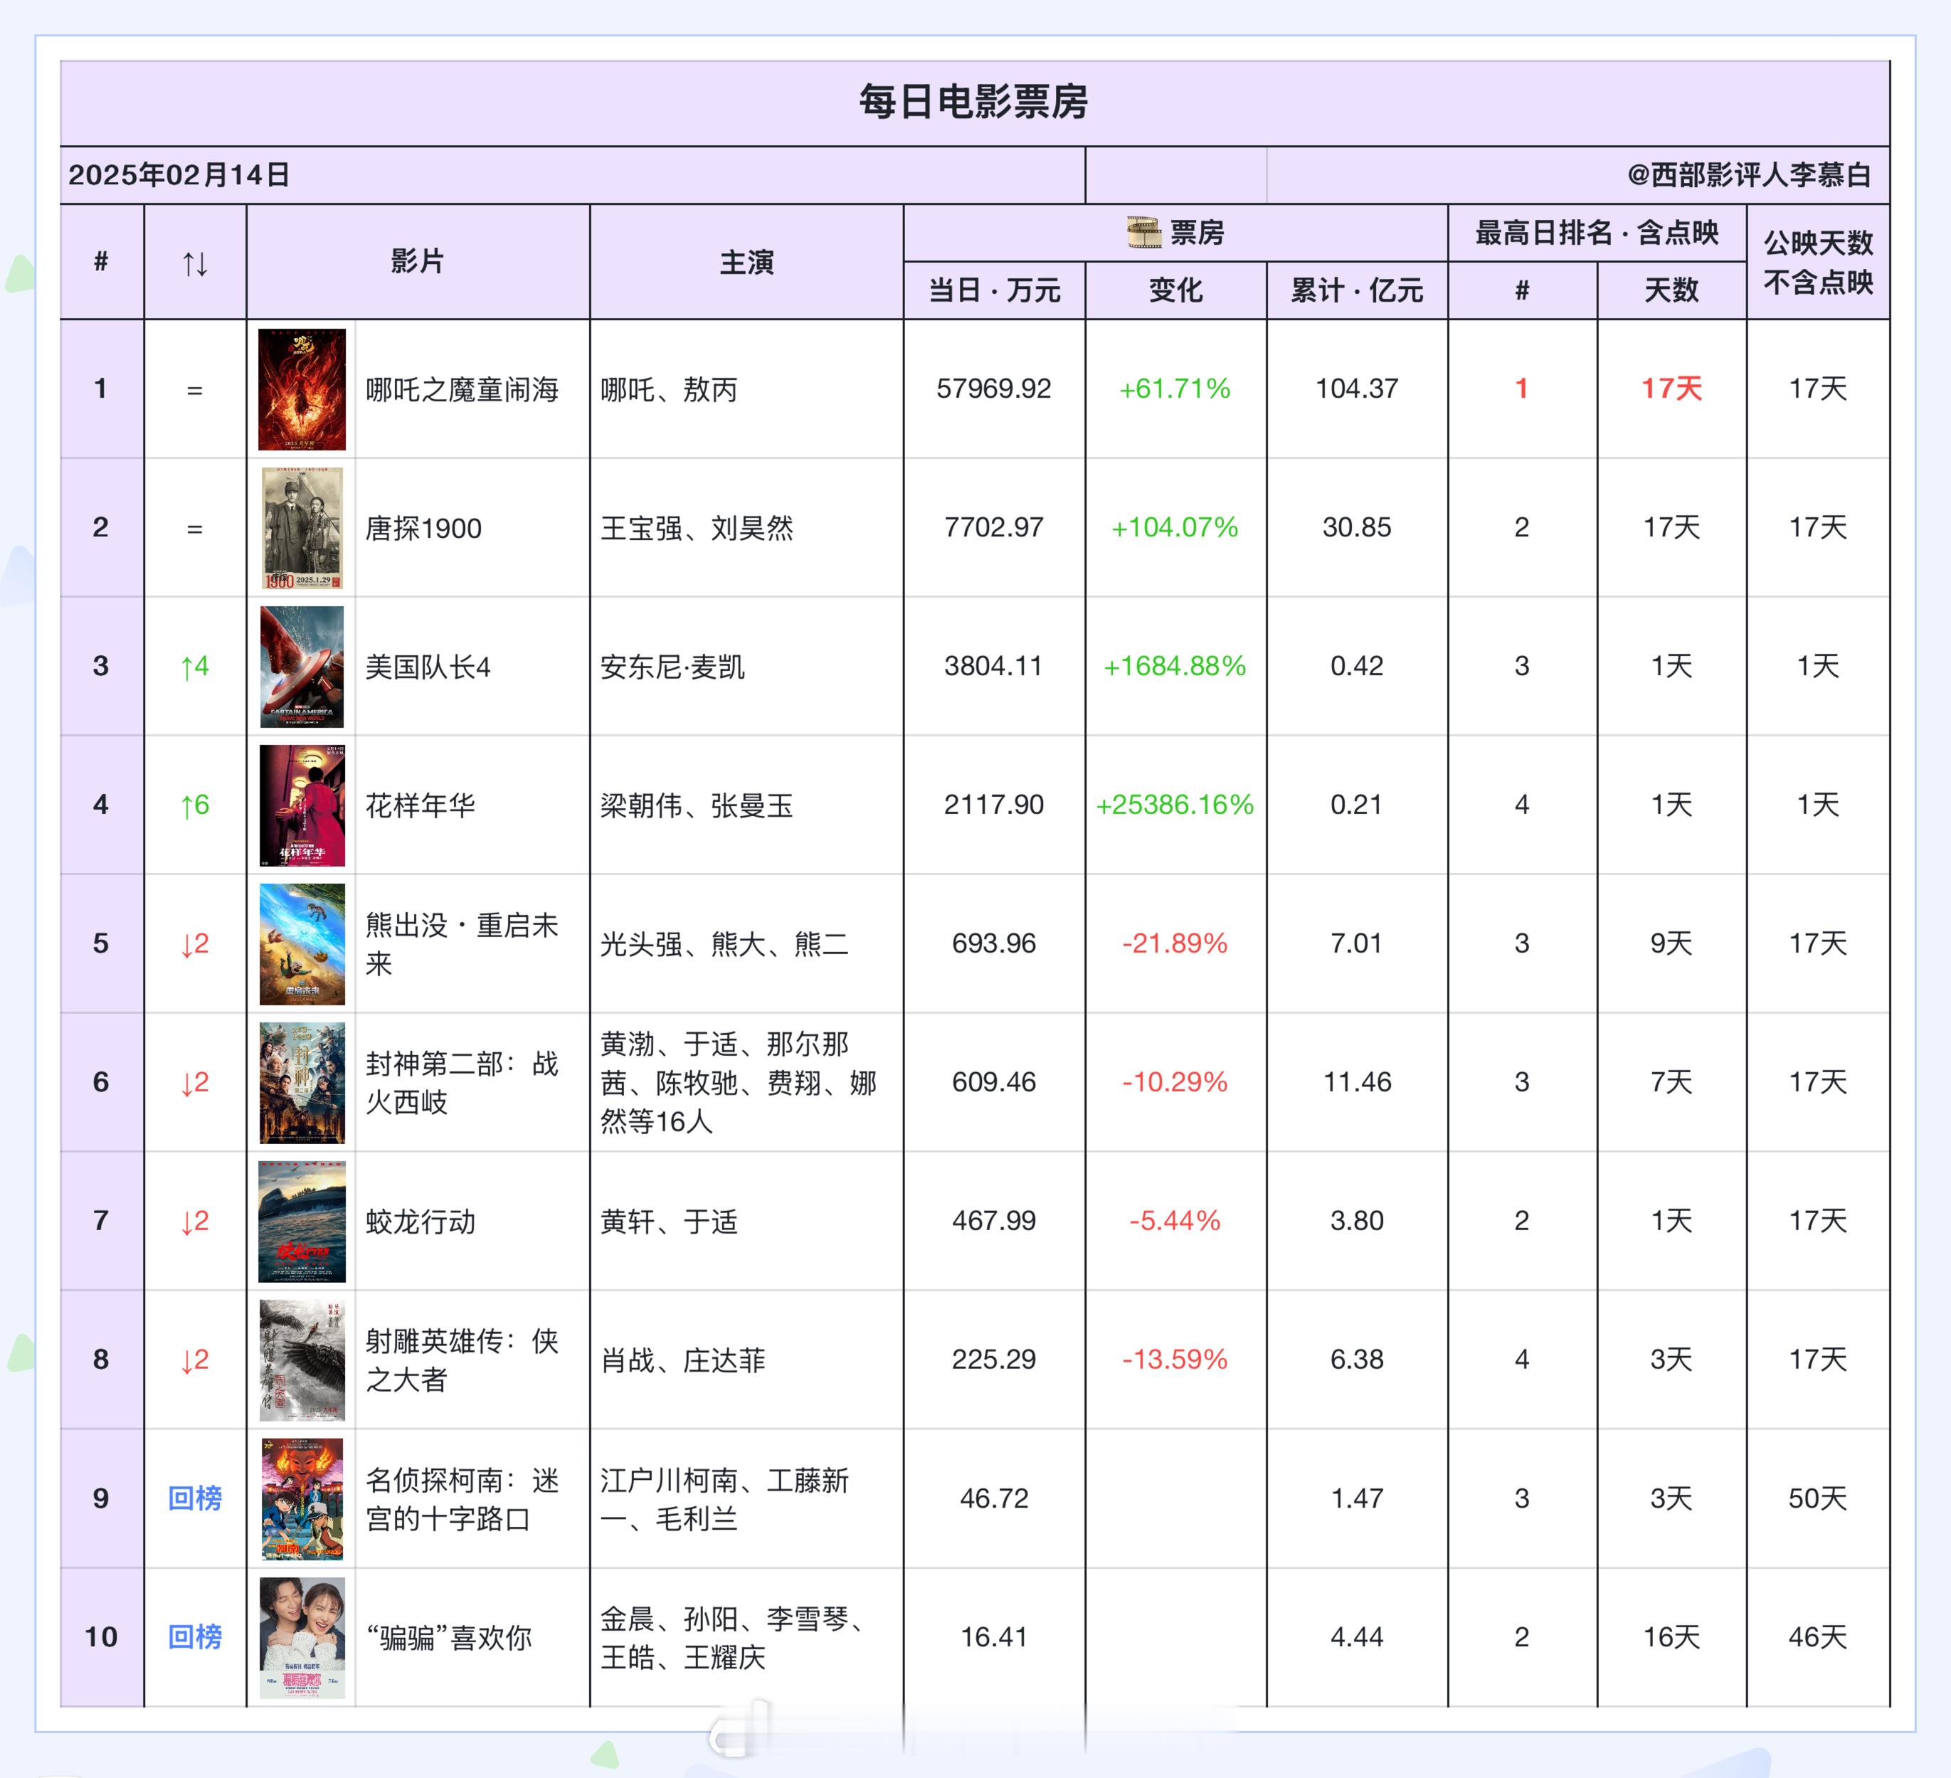Click the 当日·万元 column header
The height and width of the screenshot is (1778, 1951).
(994, 290)
